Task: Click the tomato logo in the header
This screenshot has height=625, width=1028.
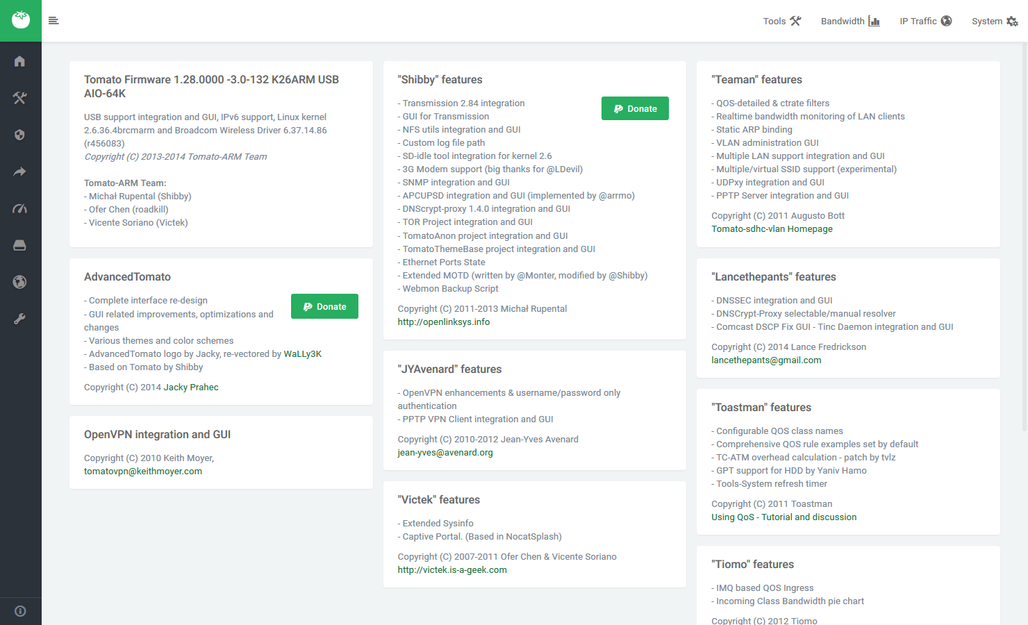Action: coord(21,20)
